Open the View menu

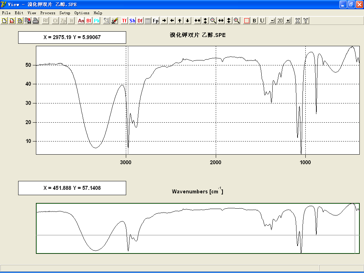(x=32, y=13)
